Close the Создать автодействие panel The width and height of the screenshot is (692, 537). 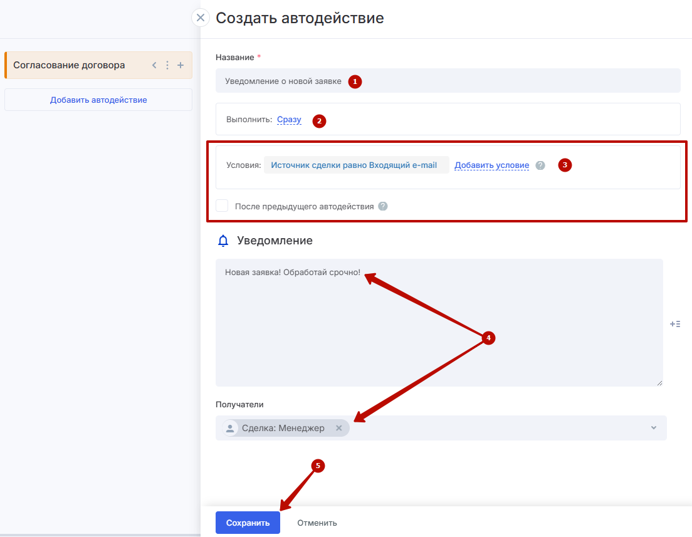pos(200,18)
